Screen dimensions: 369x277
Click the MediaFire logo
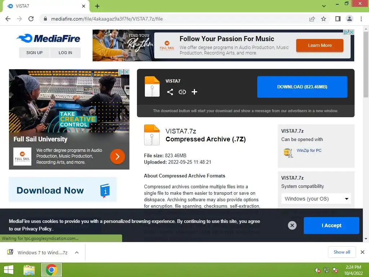tap(48, 38)
